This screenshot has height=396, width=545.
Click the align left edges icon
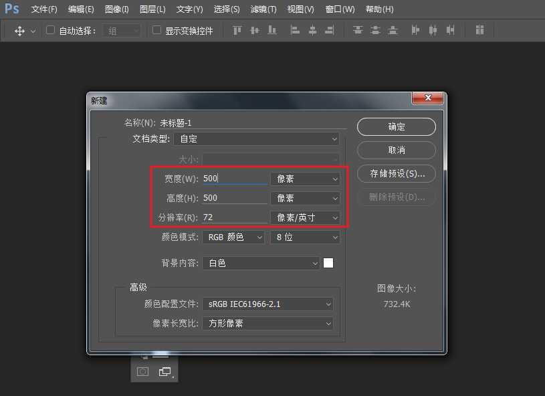tap(294, 30)
